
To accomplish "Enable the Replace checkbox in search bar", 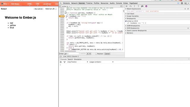I will [96, 54].
